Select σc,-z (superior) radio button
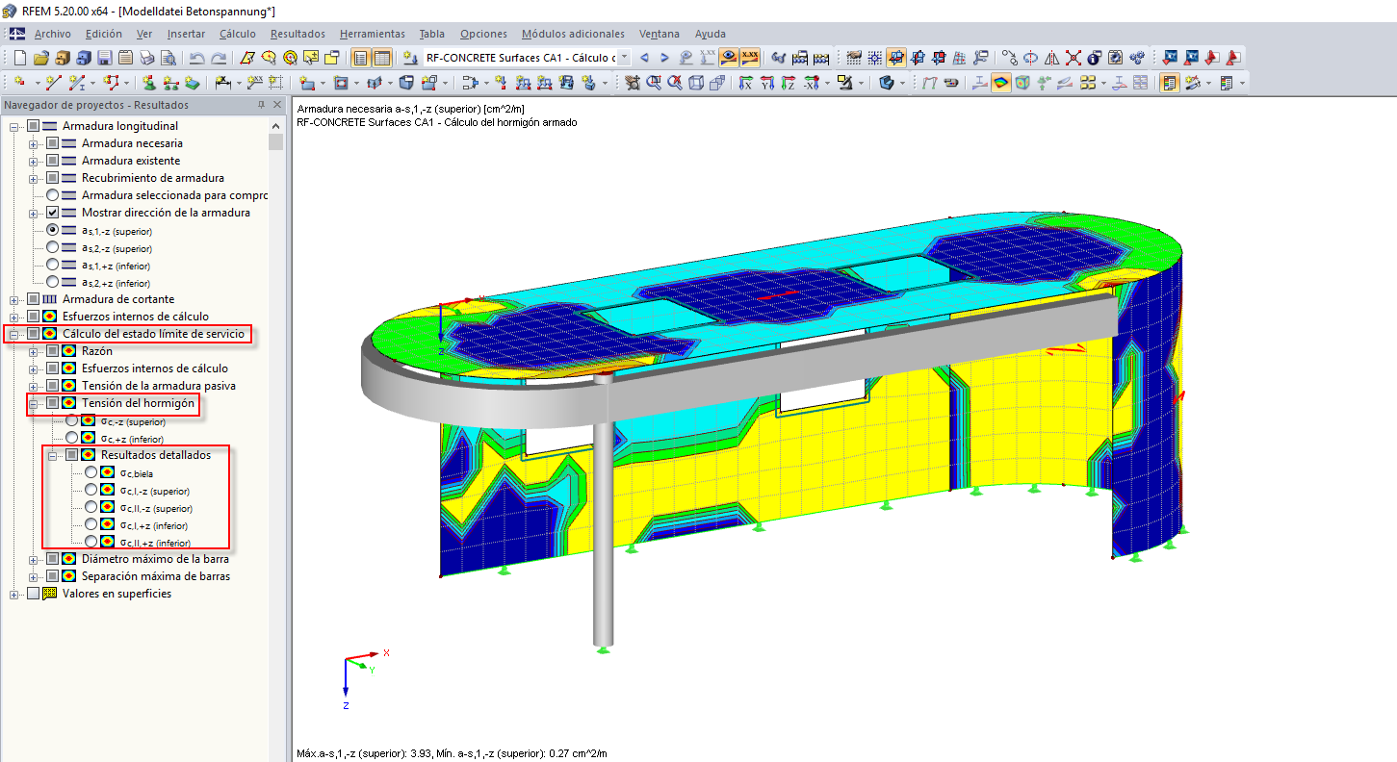 [x=72, y=420]
